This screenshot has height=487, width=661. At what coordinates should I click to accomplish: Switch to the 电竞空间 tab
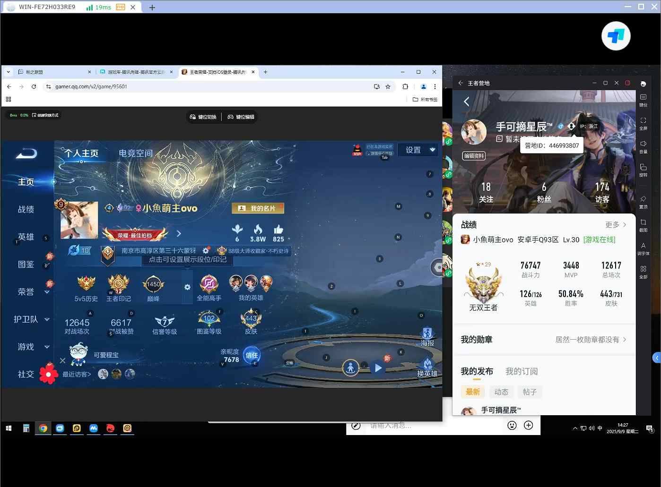coord(136,153)
